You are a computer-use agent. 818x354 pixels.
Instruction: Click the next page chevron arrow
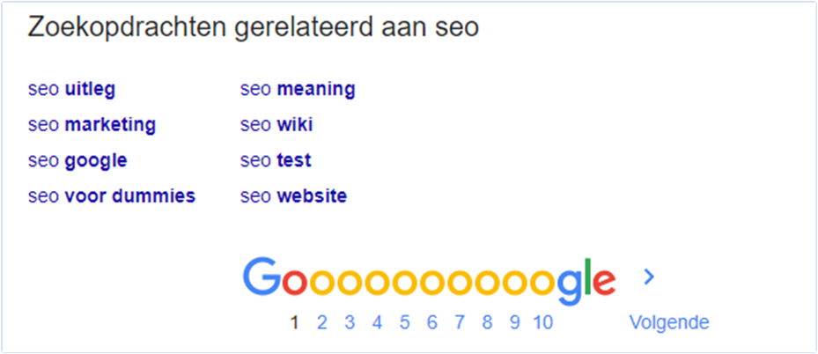(x=650, y=277)
